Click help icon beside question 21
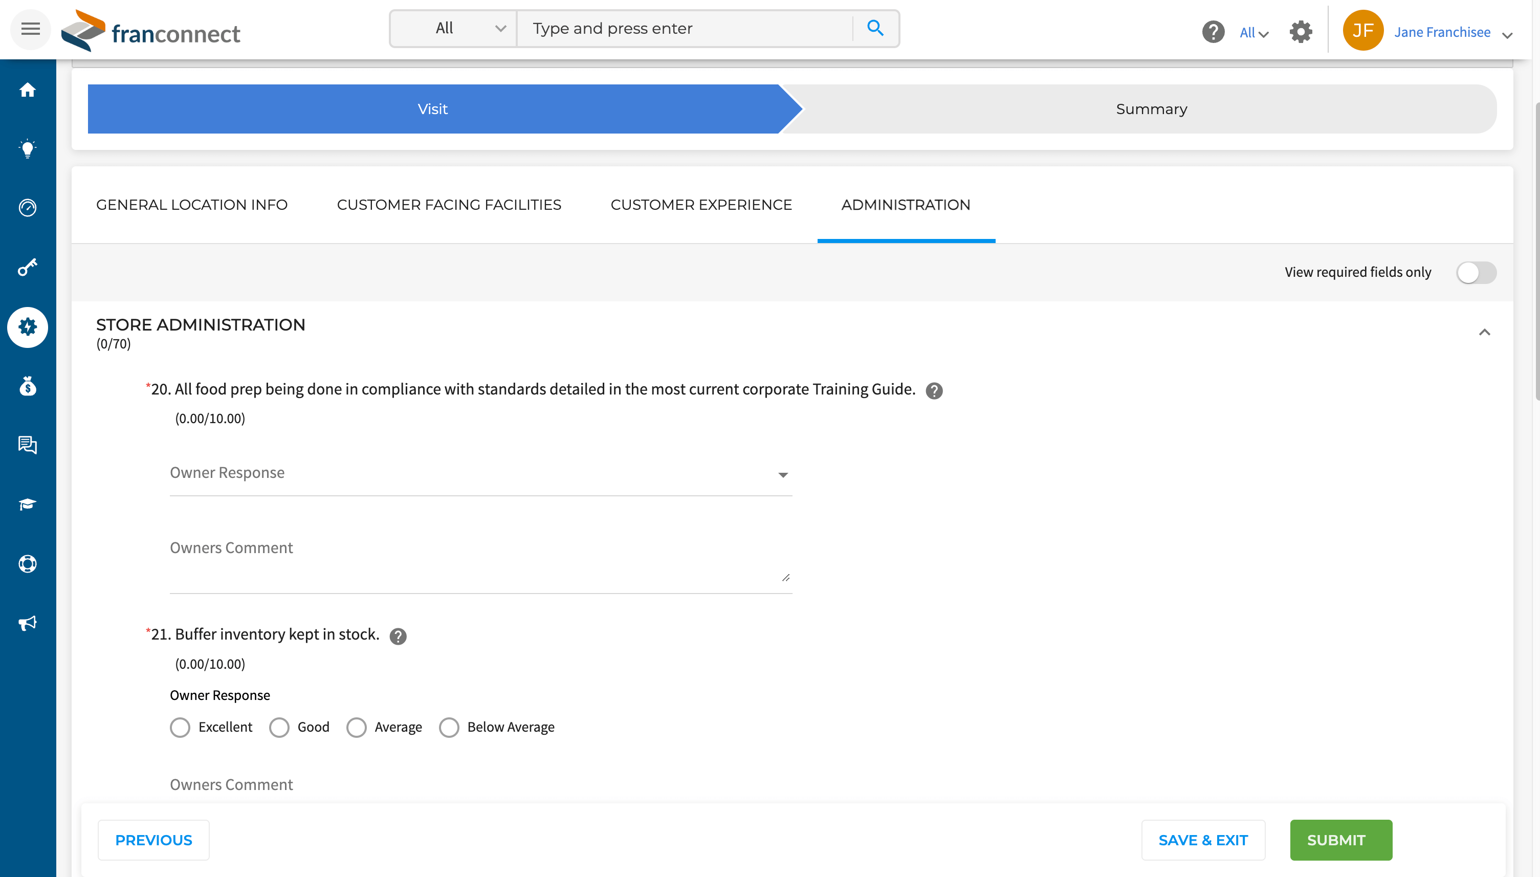1540x877 pixels. [x=398, y=636]
